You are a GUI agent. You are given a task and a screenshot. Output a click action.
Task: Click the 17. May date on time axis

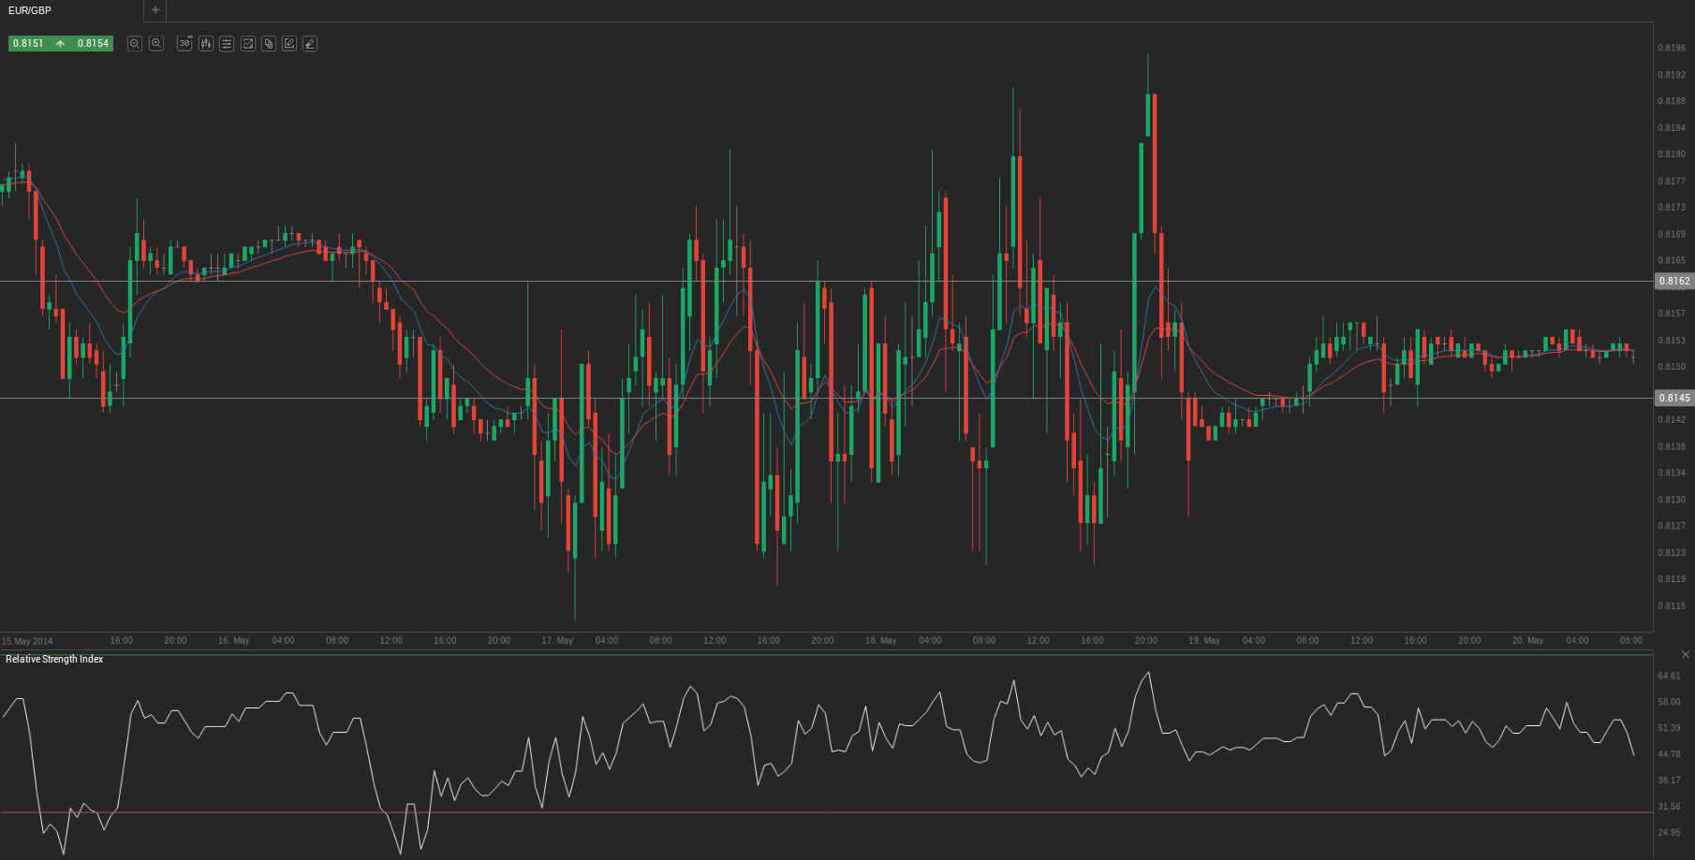(557, 641)
